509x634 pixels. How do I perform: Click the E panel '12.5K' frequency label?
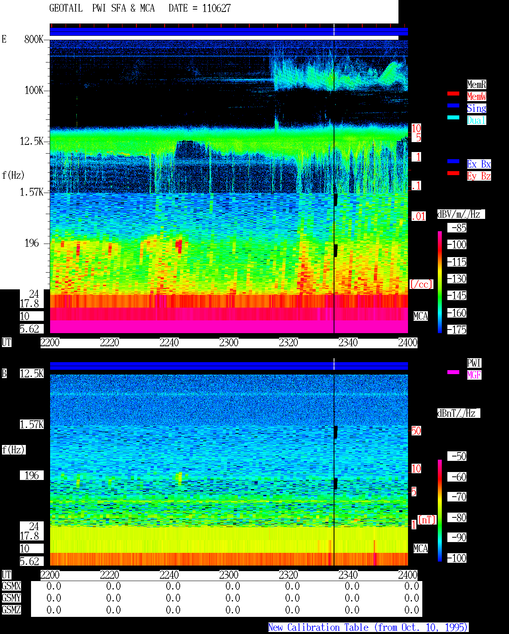pyautogui.click(x=32, y=141)
